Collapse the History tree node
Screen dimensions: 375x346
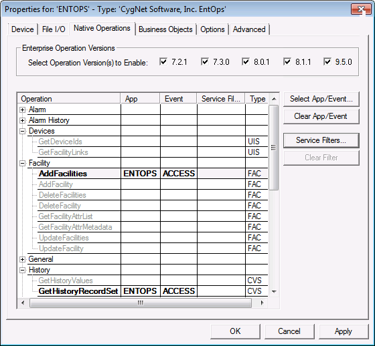click(x=23, y=270)
